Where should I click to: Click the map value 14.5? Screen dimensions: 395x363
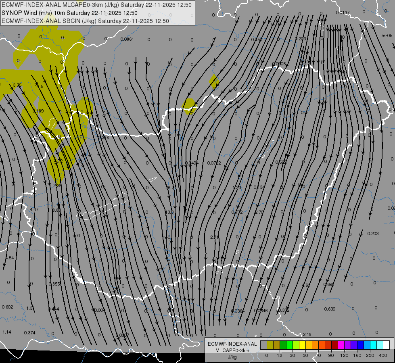(x=39, y=86)
